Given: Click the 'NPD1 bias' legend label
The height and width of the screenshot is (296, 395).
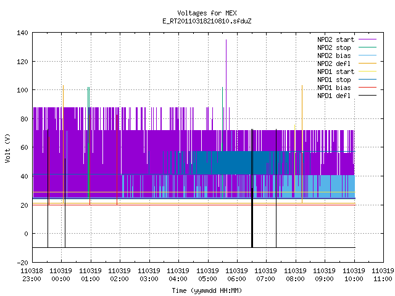Looking at the screenshot, I should [x=334, y=88].
